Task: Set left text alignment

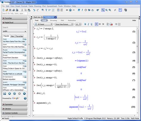Action: tap(96, 24)
